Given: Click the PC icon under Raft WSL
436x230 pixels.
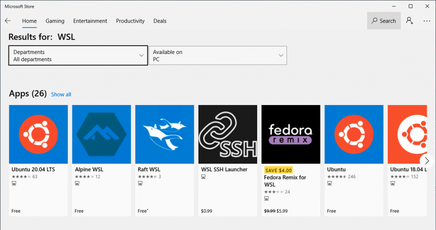Looking at the screenshot, I should [x=140, y=183].
